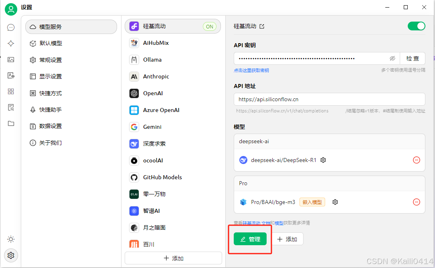The width and height of the screenshot is (435, 268).
Task: Click 添加 button next to 管理
Action: (x=287, y=239)
